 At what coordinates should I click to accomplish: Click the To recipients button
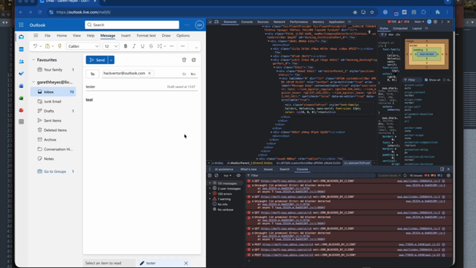[x=92, y=74]
